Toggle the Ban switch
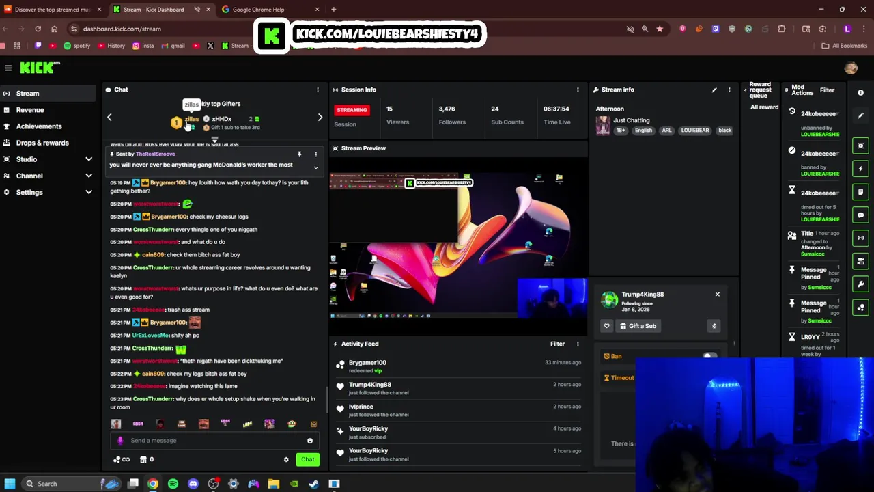This screenshot has width=874, height=492. (710, 356)
